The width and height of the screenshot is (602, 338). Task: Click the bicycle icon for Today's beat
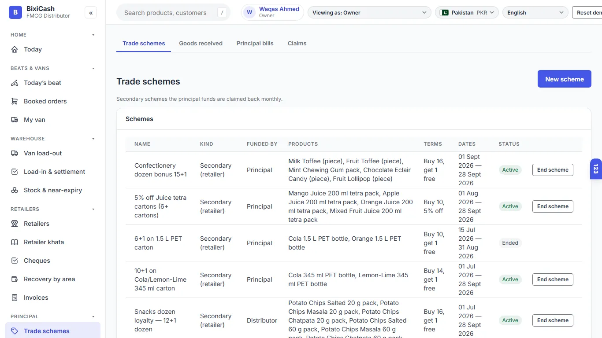pyautogui.click(x=15, y=83)
